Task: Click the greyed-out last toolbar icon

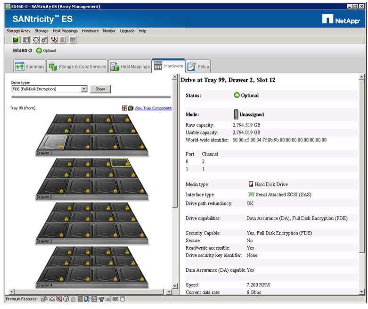Action: point(73,40)
